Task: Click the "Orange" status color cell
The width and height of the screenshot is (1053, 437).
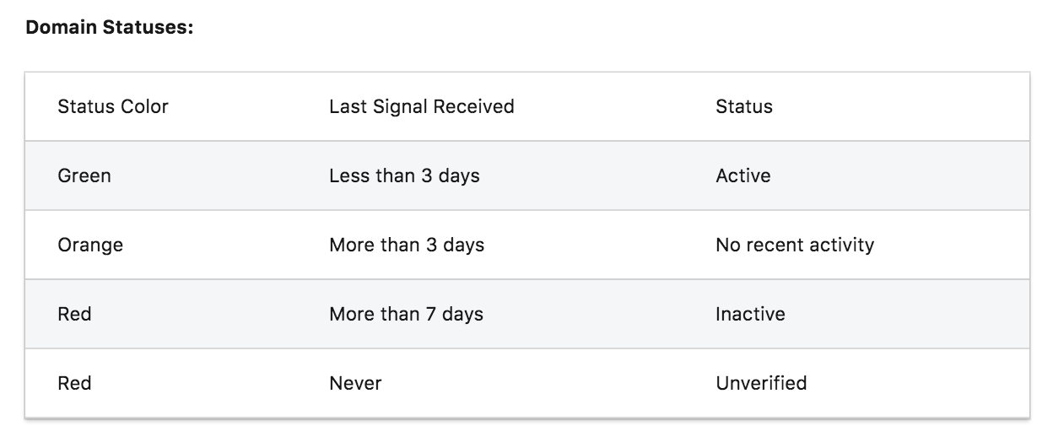Action: 90,245
